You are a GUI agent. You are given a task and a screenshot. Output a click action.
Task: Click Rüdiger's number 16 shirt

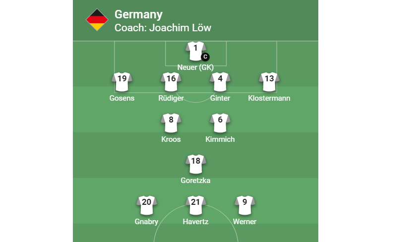(x=171, y=81)
